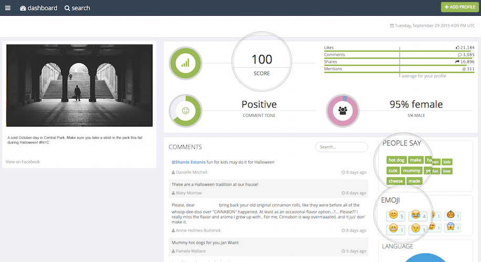The image size is (481, 262).
Task: Click the ADD PROFILE button
Action: click(x=459, y=7)
